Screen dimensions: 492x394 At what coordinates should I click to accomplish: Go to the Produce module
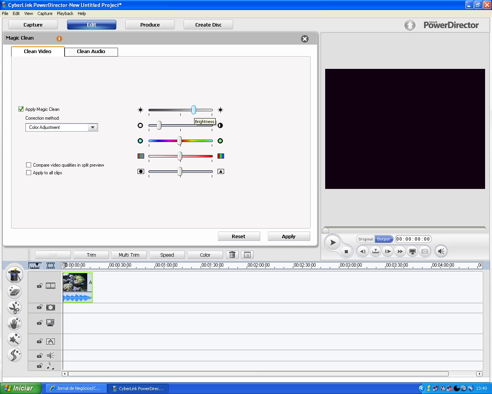[150, 25]
